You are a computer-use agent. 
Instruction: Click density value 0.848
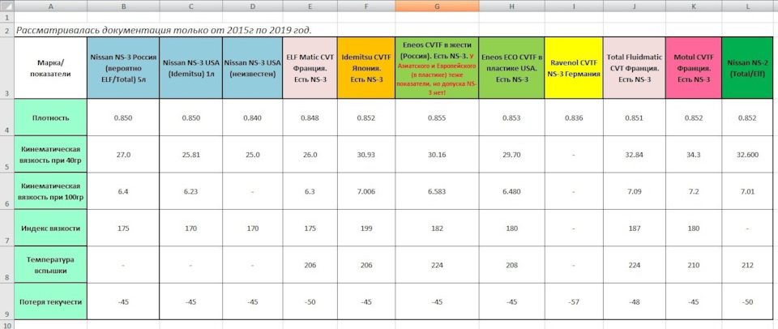(x=310, y=117)
